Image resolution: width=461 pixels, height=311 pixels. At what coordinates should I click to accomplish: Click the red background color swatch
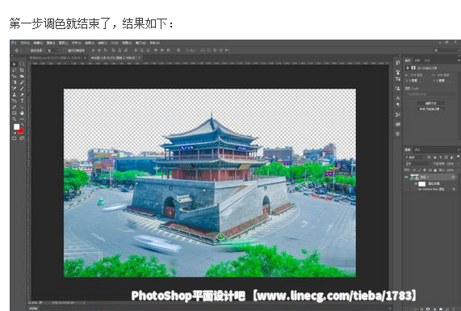[x=21, y=131]
